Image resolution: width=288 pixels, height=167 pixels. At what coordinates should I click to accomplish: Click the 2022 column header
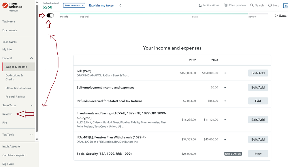(x=193, y=60)
